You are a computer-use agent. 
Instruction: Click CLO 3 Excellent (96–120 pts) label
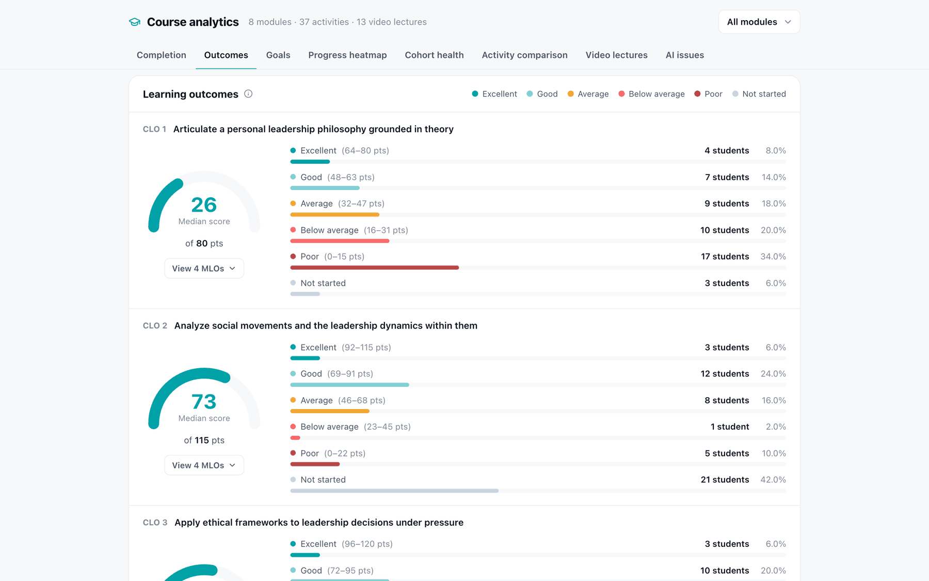coord(341,544)
